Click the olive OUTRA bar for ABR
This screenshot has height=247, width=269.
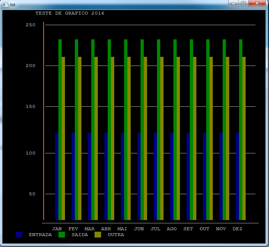113,138
